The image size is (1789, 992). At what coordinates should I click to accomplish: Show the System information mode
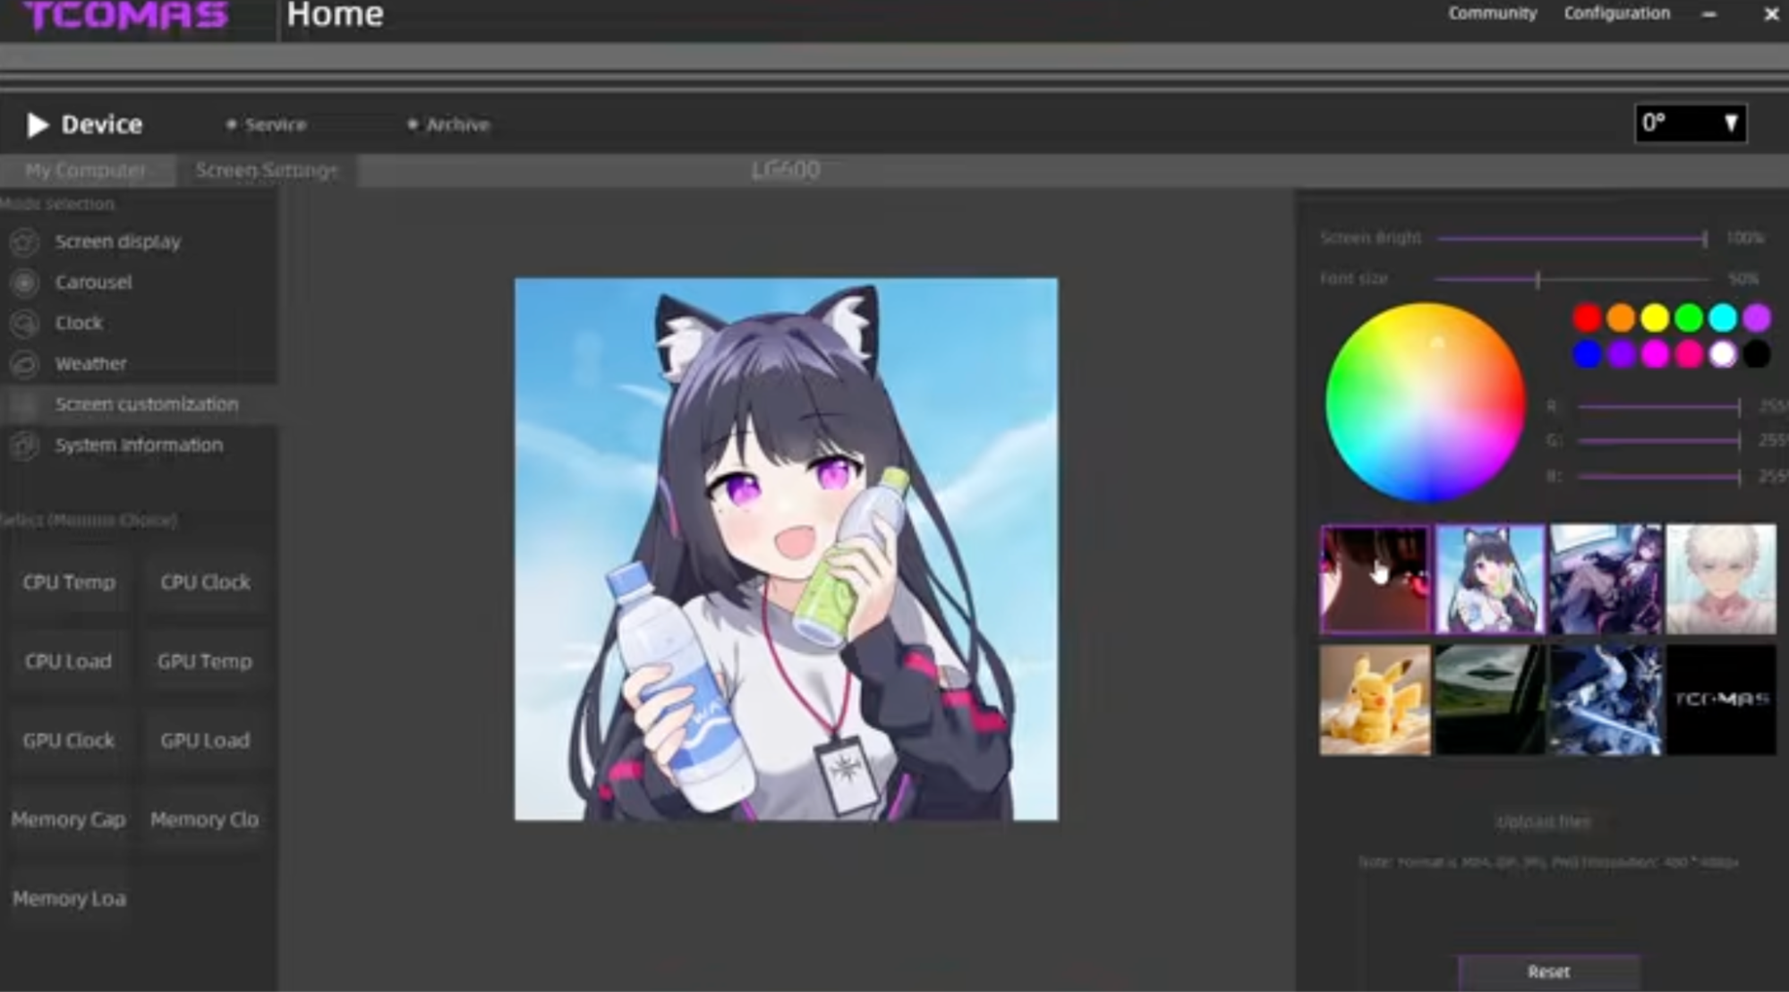coord(139,445)
